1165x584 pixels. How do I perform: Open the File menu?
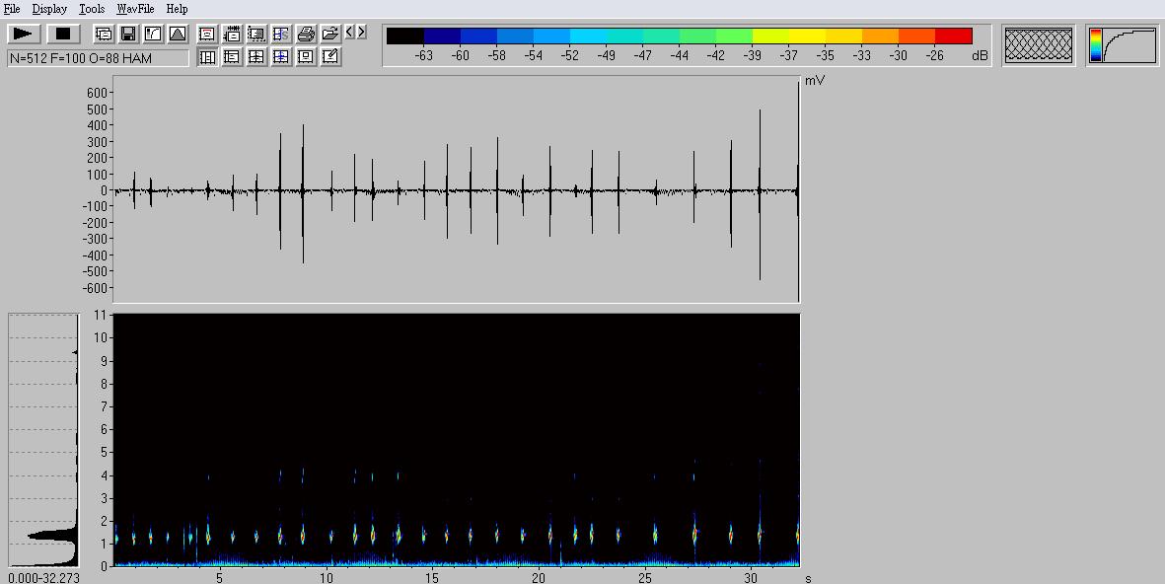click(12, 9)
